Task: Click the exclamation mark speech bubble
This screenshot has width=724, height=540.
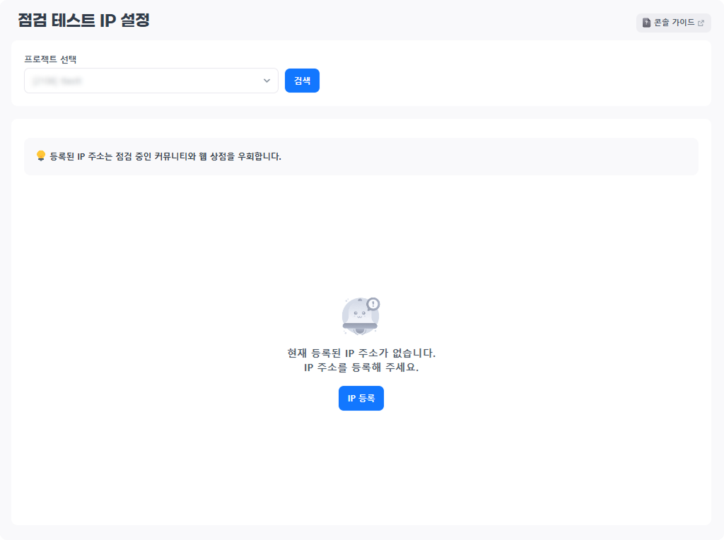Action: 373,304
